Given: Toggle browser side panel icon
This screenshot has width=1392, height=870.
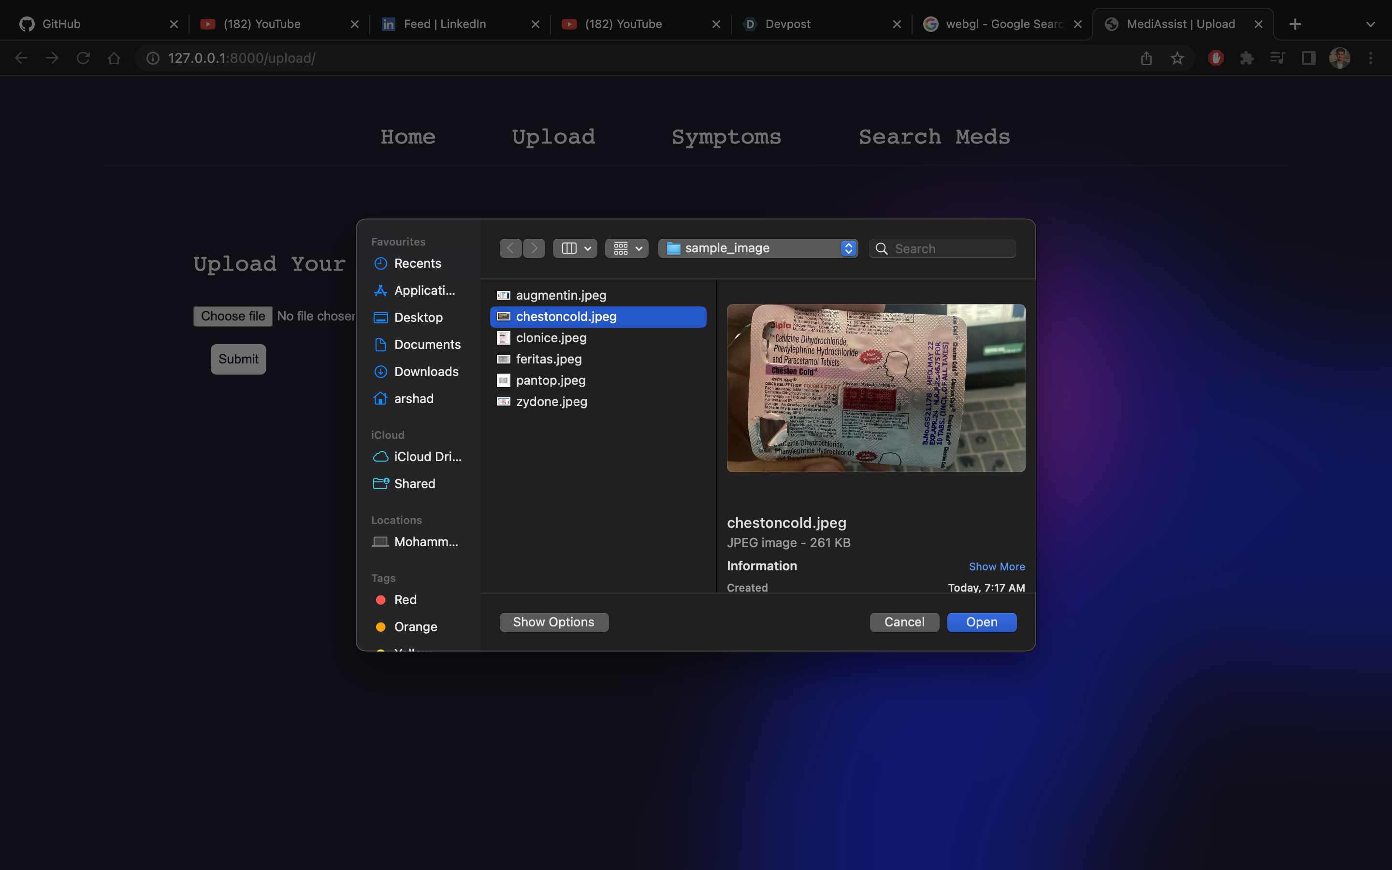Looking at the screenshot, I should (1308, 58).
